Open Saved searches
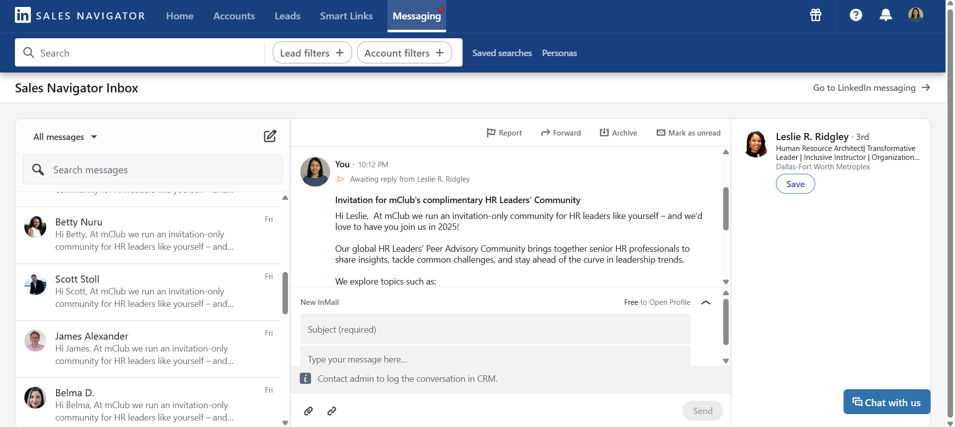Image resolution: width=955 pixels, height=427 pixels. coord(502,53)
